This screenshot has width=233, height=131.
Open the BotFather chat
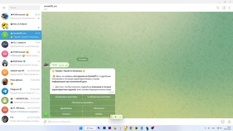click(21, 63)
